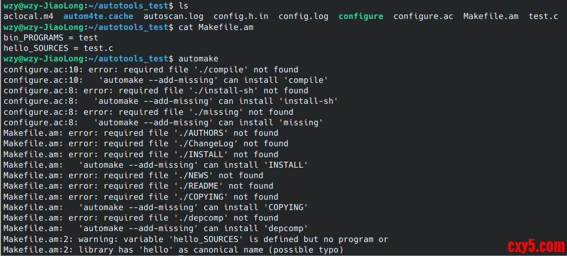
Task: Click the './NEWS' not found error line
Action: 133,176
